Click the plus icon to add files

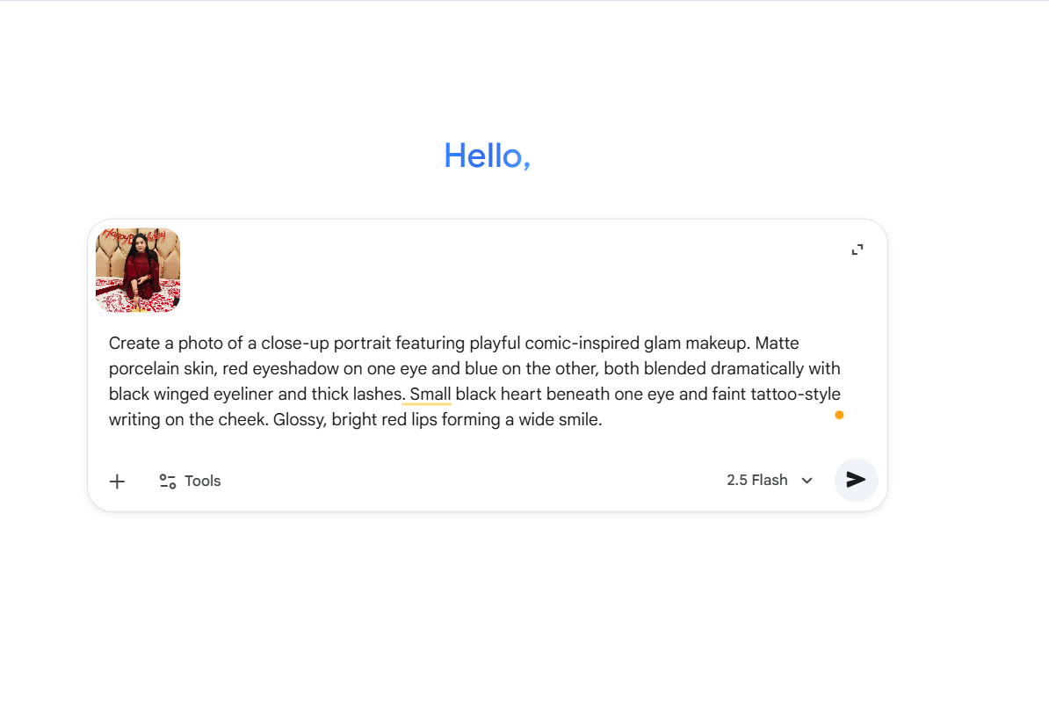click(117, 481)
